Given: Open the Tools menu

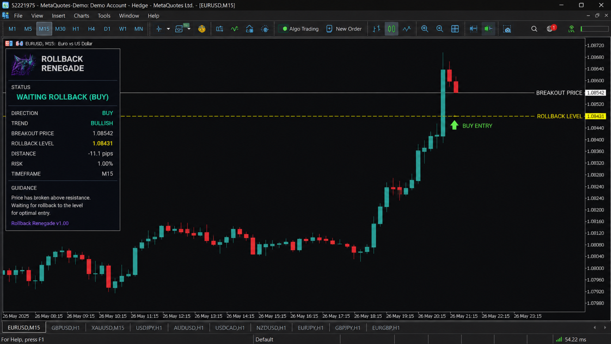Looking at the screenshot, I should tap(104, 16).
